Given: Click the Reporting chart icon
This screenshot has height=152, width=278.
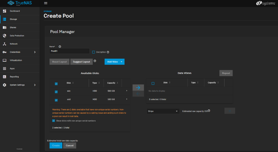Looking at the screenshot, I should click(x=5, y=77).
